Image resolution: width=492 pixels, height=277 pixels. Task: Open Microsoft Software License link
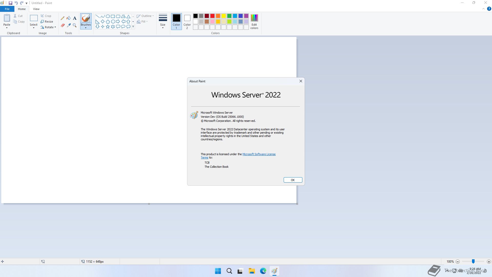(259, 154)
